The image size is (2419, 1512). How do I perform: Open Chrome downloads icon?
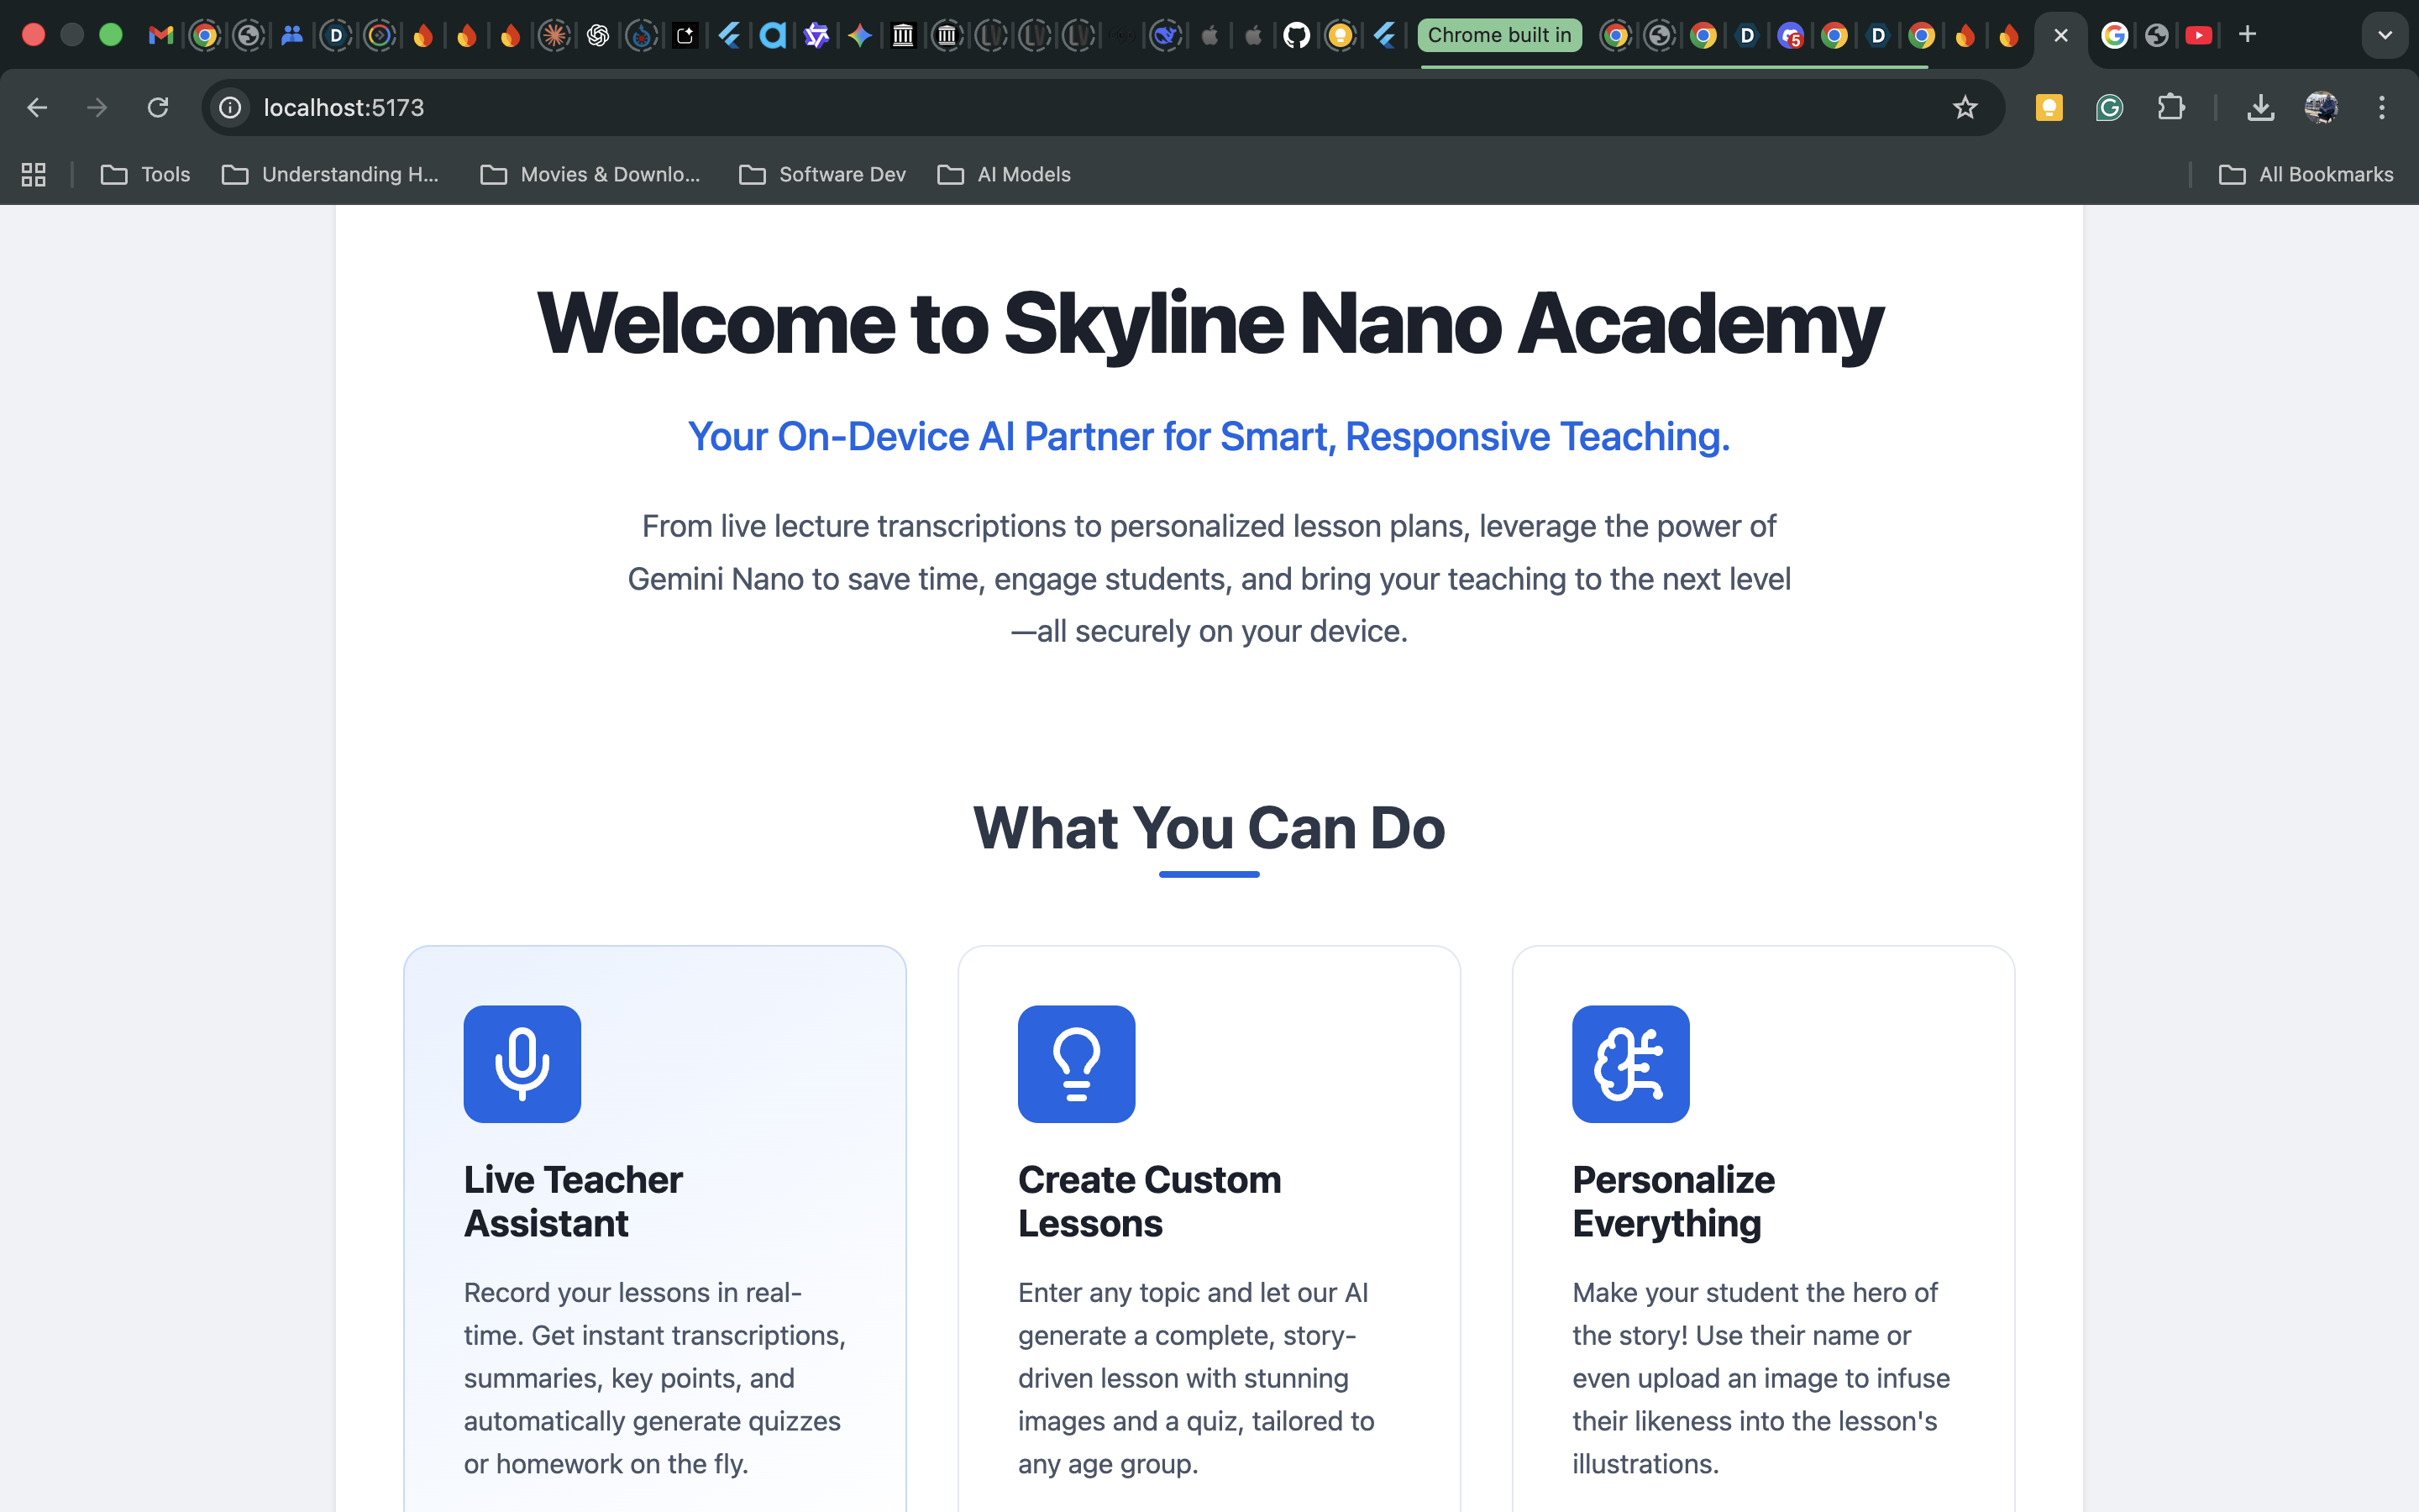(x=2260, y=107)
